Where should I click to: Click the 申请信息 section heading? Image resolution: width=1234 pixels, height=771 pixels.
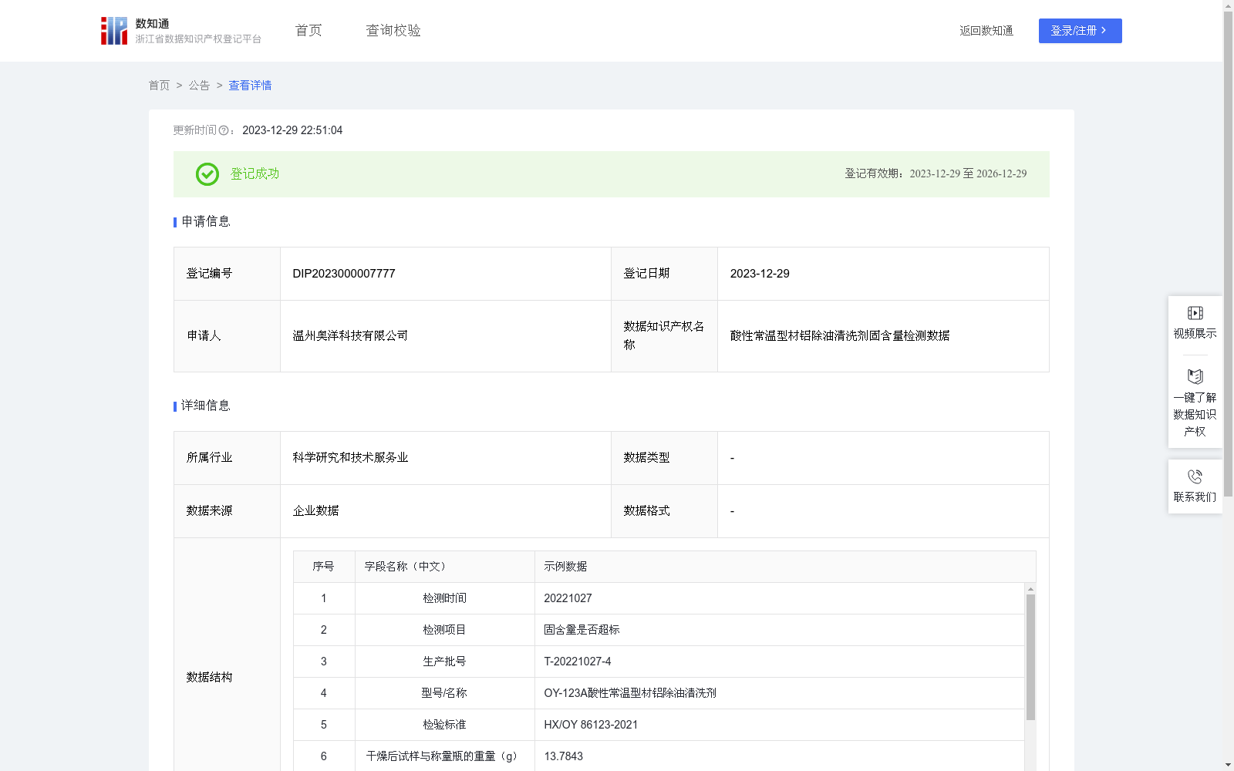[206, 222]
